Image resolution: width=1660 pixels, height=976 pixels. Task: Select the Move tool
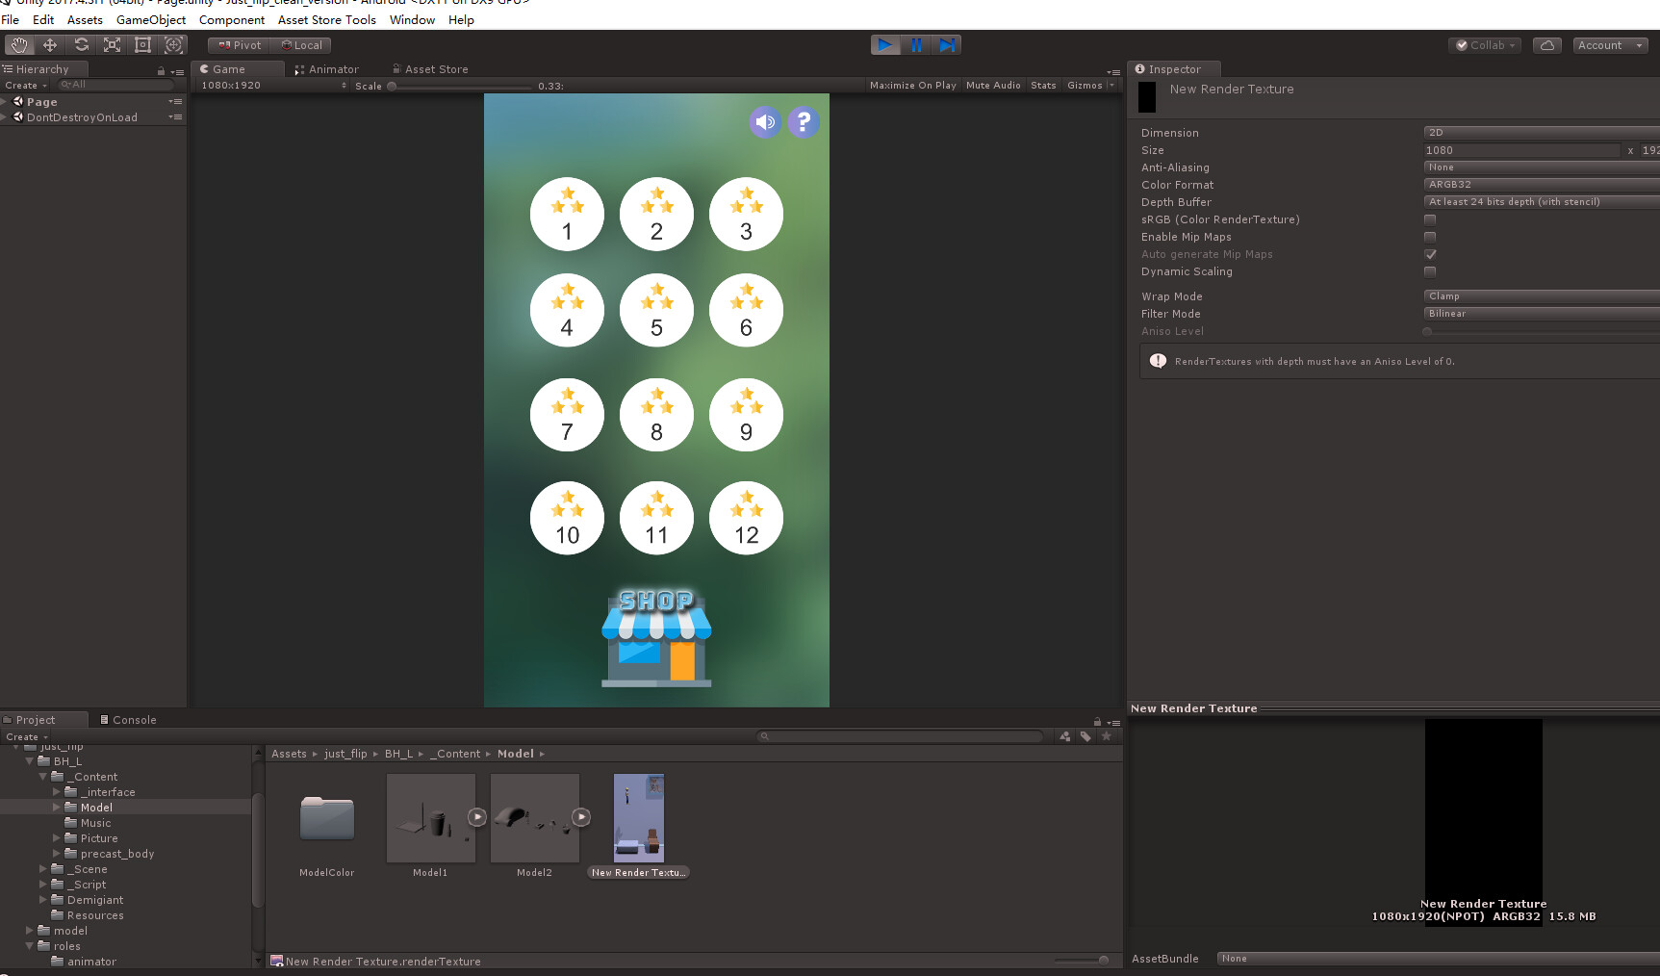click(50, 45)
